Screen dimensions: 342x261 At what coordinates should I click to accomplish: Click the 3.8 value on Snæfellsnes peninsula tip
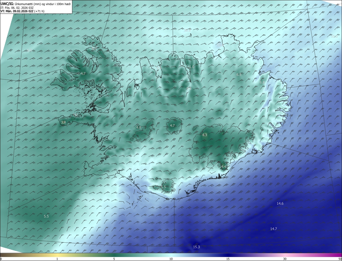coord(63,122)
